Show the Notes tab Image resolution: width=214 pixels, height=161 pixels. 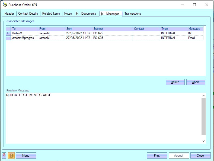[68, 14]
